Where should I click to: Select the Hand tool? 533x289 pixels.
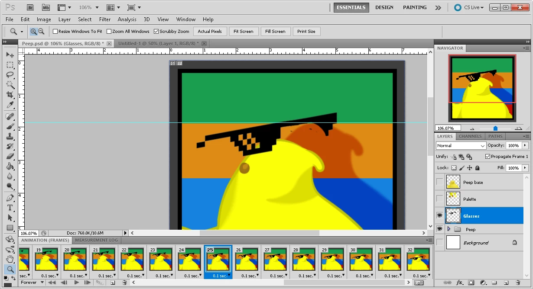[10, 259]
